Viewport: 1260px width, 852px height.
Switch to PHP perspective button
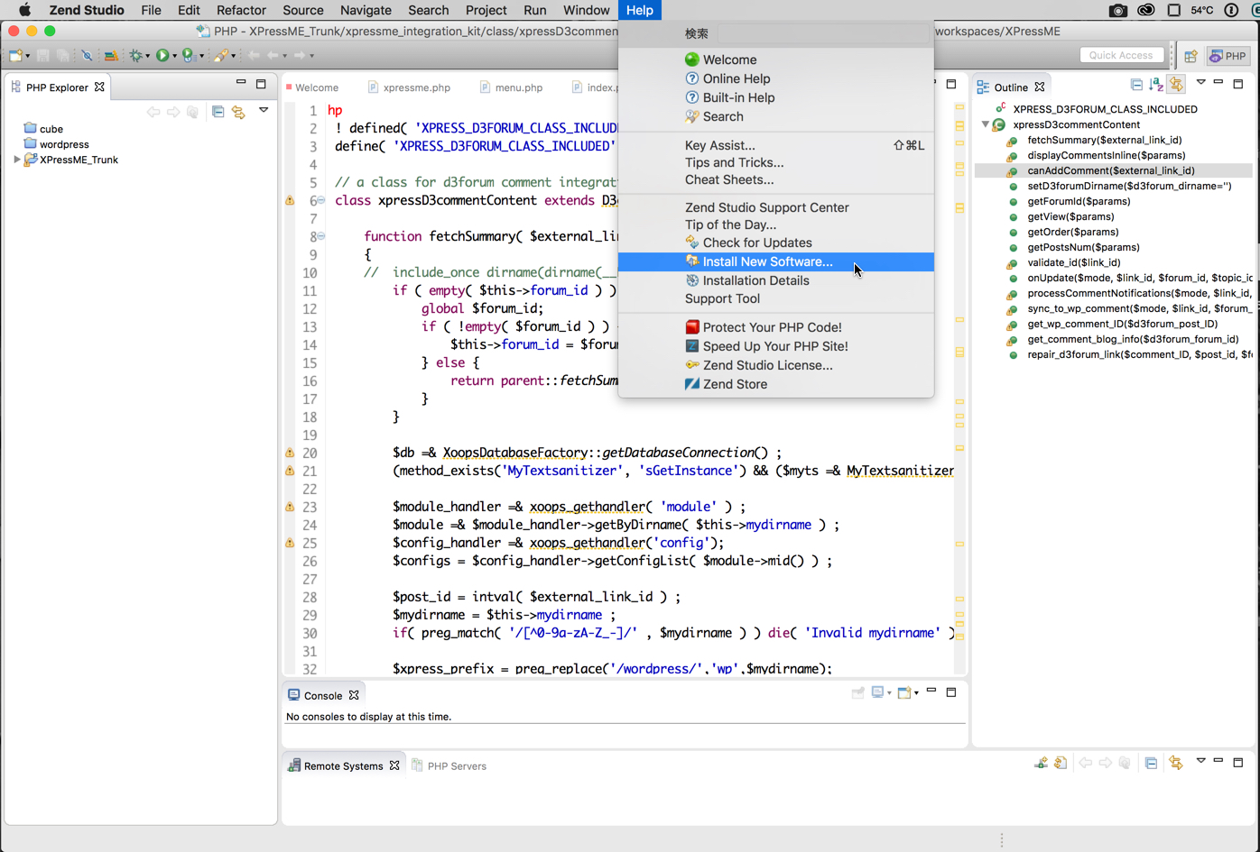pyautogui.click(x=1228, y=56)
